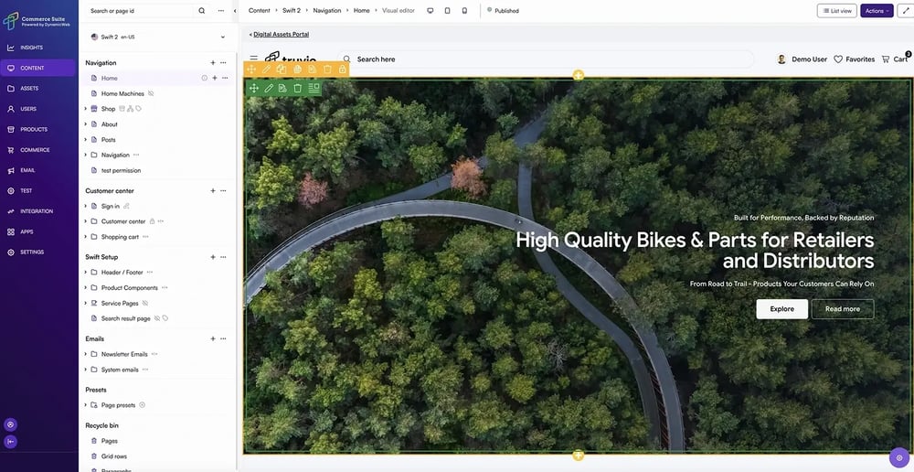Click the green paragraph layout icon
This screenshot has height=472, width=914.
point(314,88)
